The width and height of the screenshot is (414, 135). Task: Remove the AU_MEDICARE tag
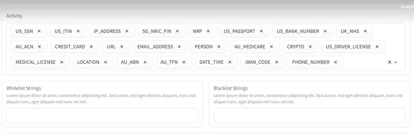point(271,47)
